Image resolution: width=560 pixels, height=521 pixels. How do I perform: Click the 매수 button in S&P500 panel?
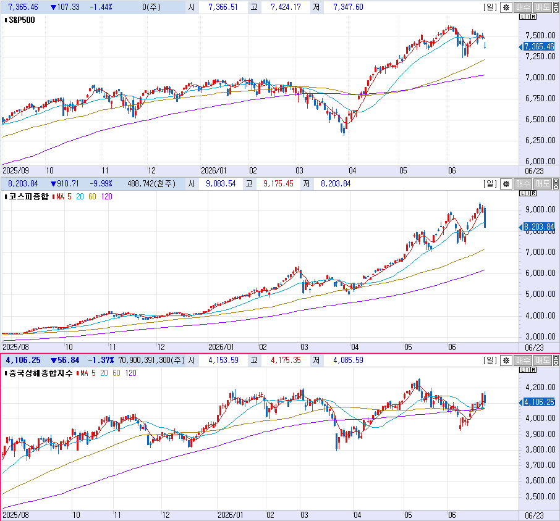pyautogui.click(x=523, y=7)
